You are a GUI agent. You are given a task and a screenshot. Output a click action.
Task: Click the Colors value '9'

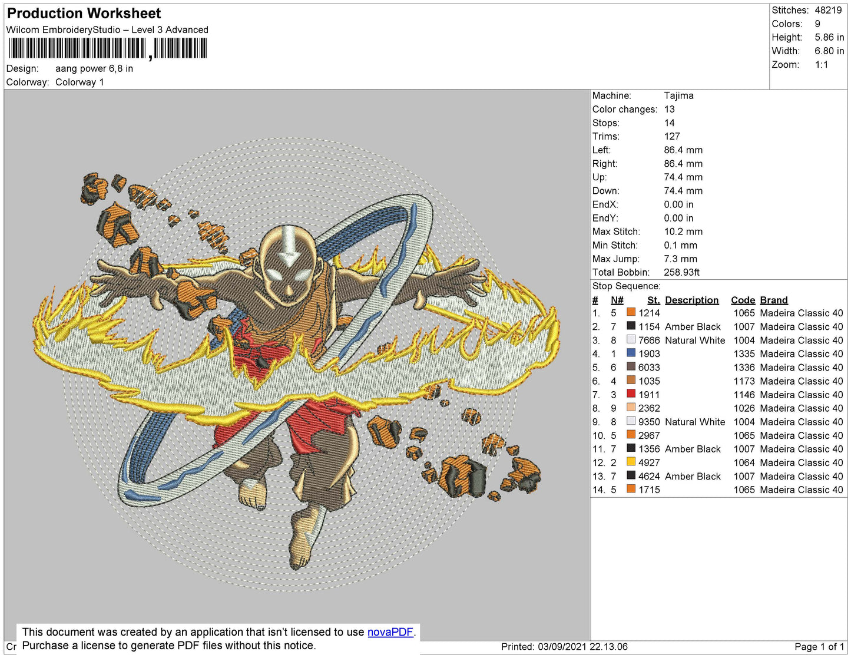click(x=817, y=24)
